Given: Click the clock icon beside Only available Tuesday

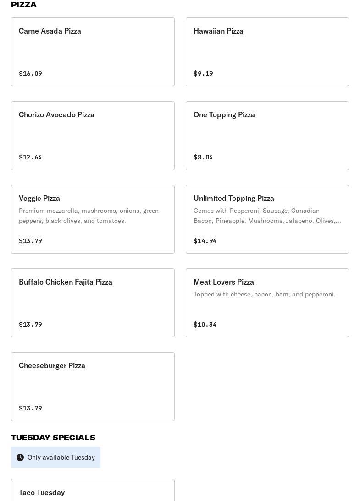Looking at the screenshot, I should 20,457.
